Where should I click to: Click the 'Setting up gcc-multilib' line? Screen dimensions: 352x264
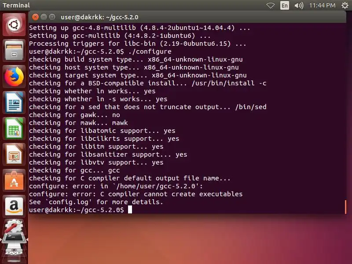pyautogui.click(x=120, y=36)
